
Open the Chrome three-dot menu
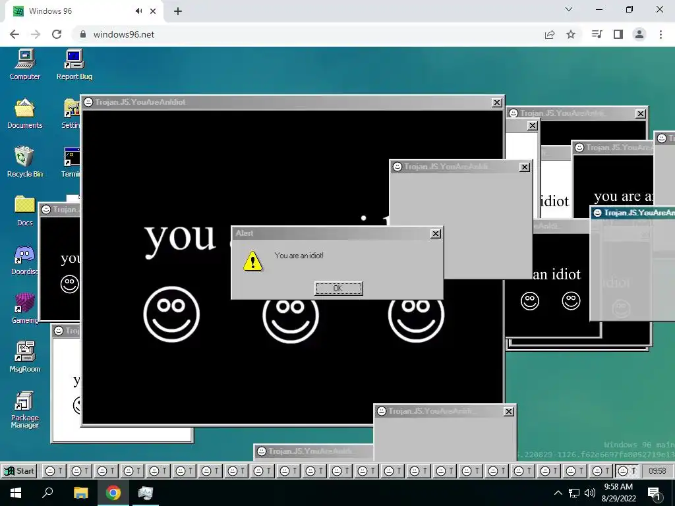[660, 34]
